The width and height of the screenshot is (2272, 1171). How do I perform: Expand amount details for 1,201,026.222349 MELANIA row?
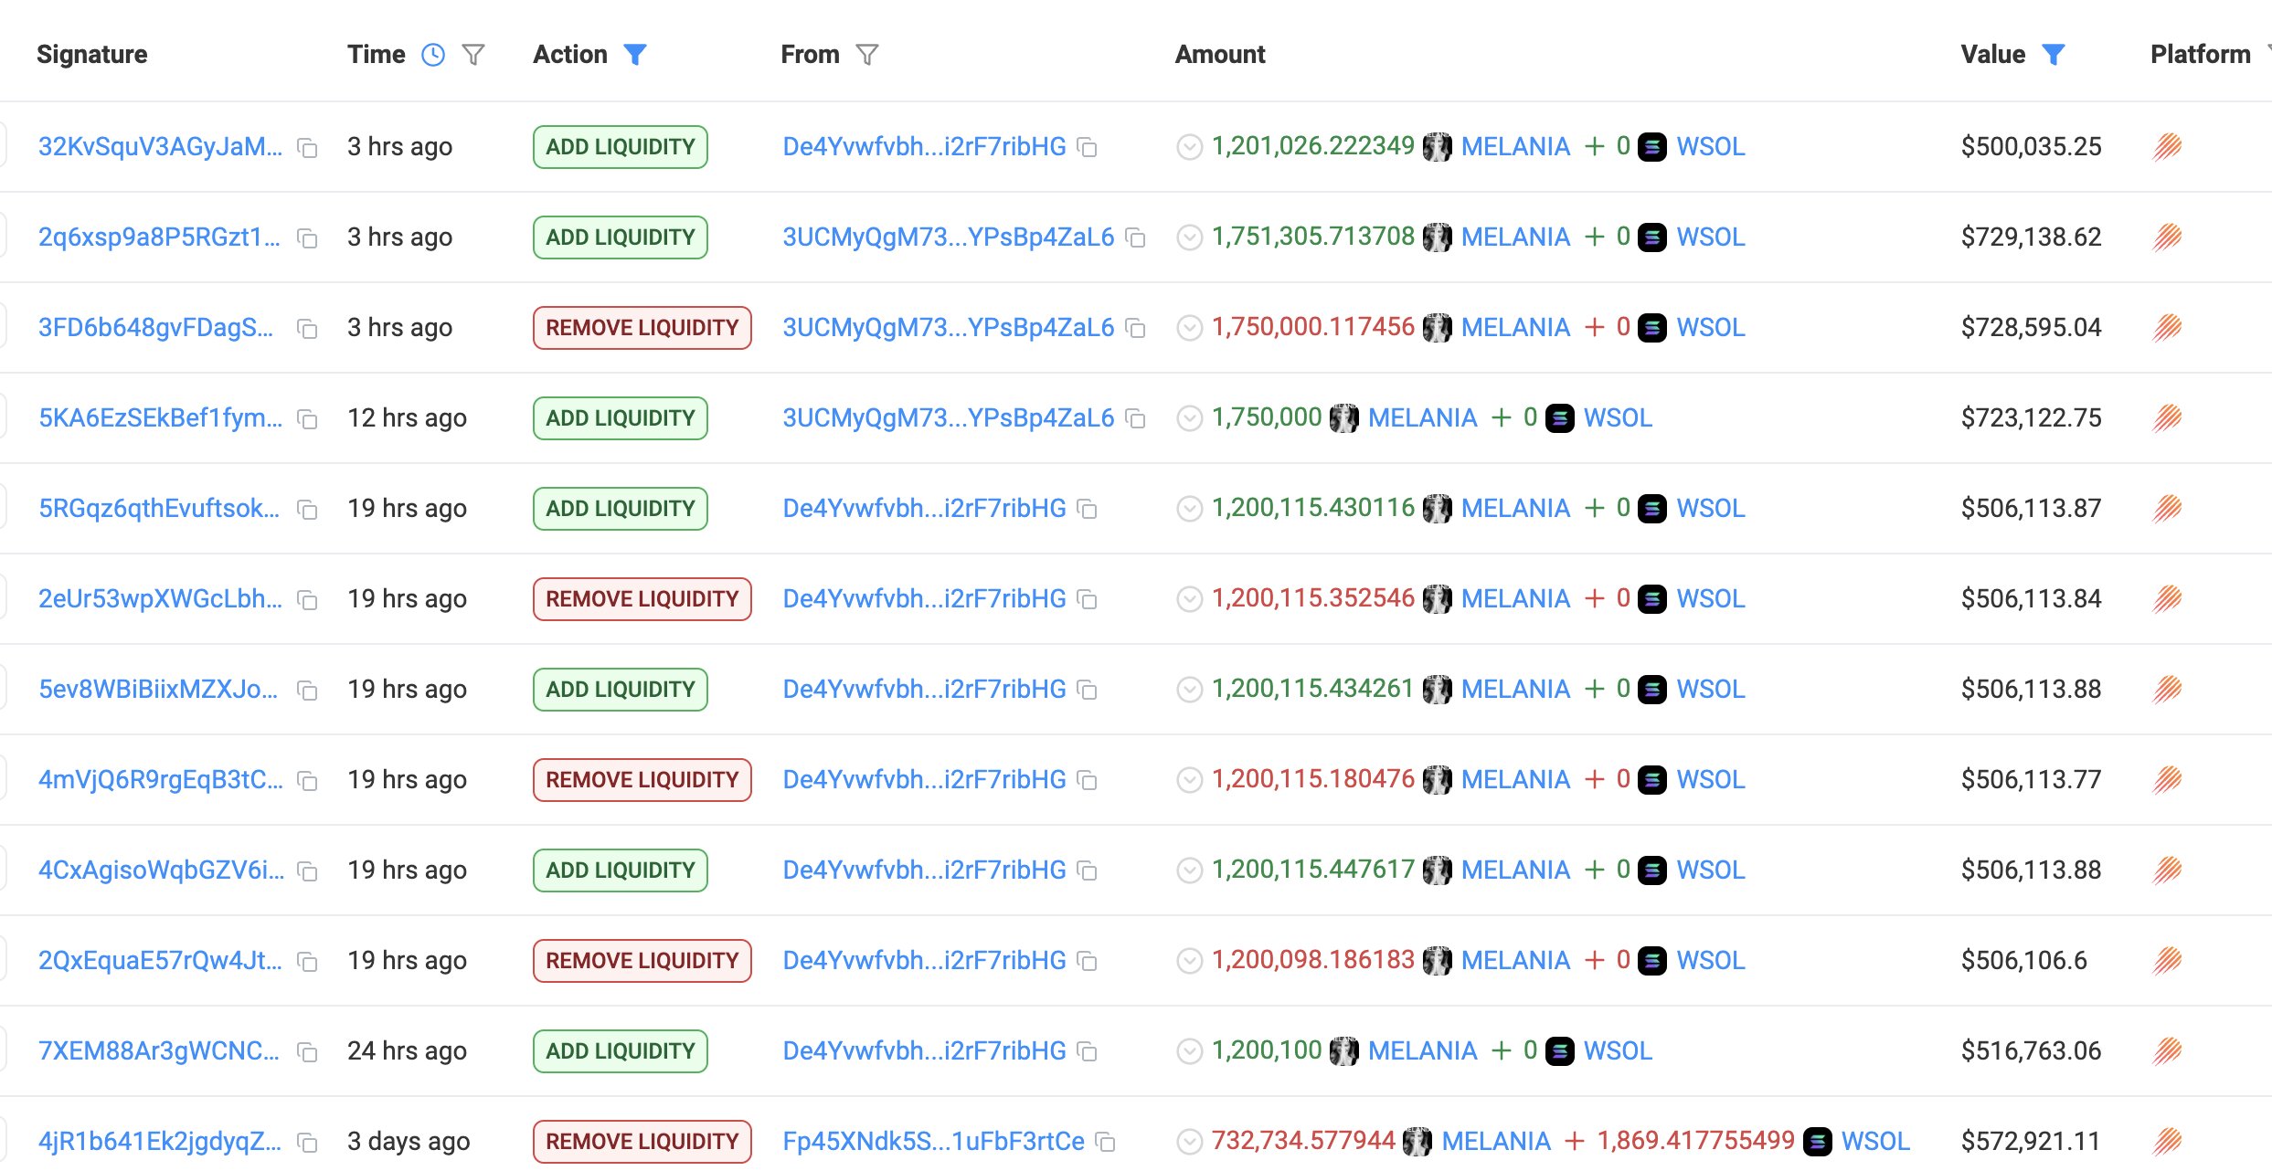(x=1189, y=147)
